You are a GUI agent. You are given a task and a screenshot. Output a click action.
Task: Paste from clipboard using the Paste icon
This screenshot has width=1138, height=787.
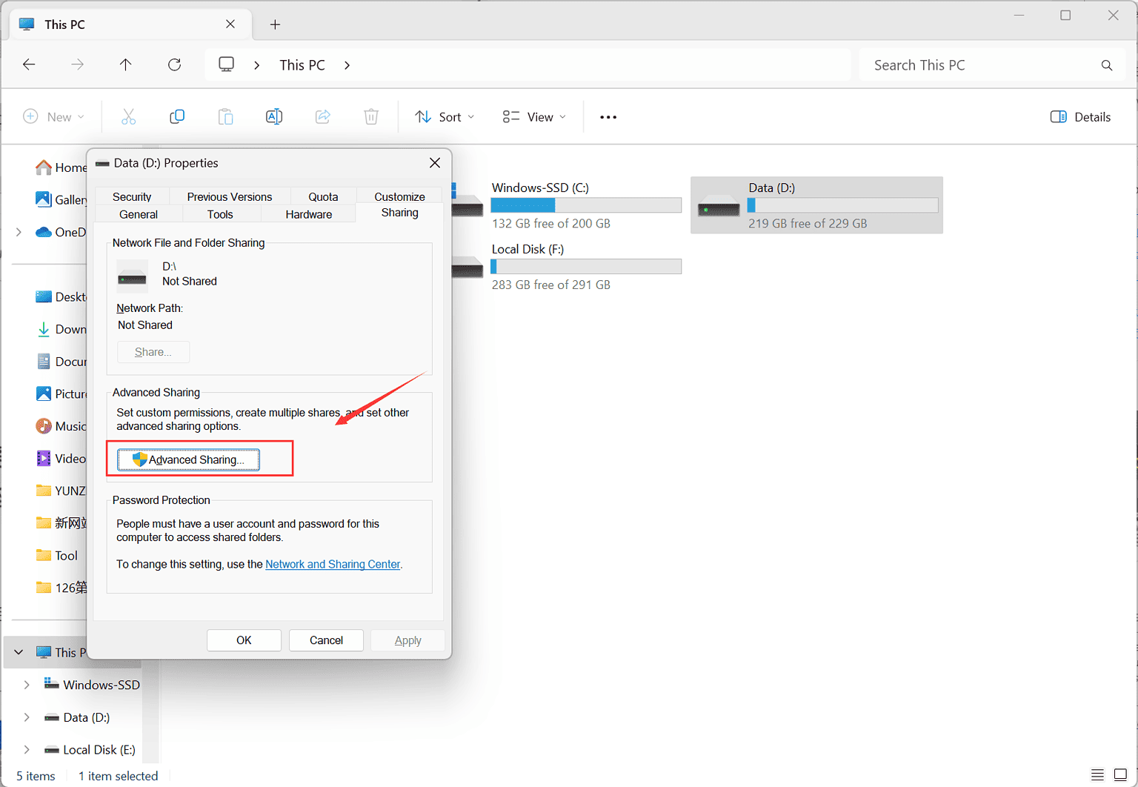(x=225, y=116)
